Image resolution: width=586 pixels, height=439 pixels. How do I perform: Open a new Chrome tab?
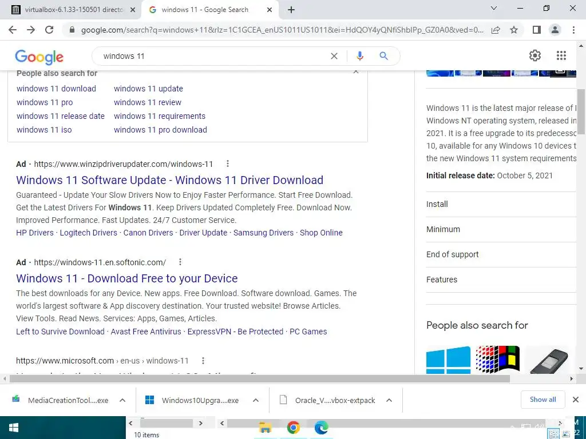291,10
